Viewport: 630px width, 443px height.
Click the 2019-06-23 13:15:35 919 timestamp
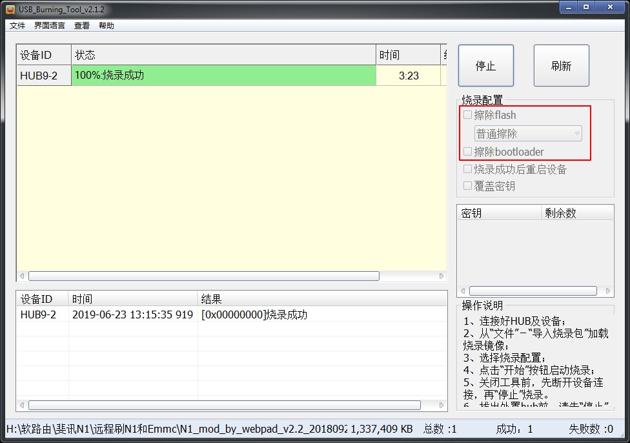(132, 314)
